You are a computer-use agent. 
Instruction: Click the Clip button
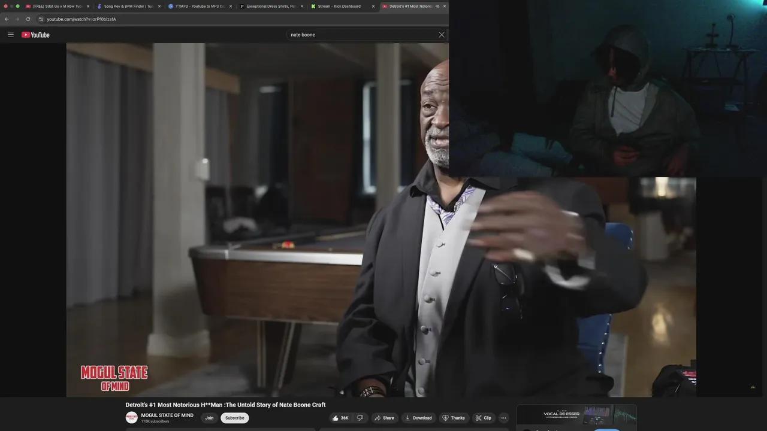pyautogui.click(x=484, y=418)
